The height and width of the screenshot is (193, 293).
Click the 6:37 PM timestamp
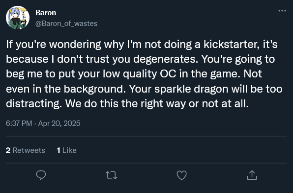coord(19,123)
